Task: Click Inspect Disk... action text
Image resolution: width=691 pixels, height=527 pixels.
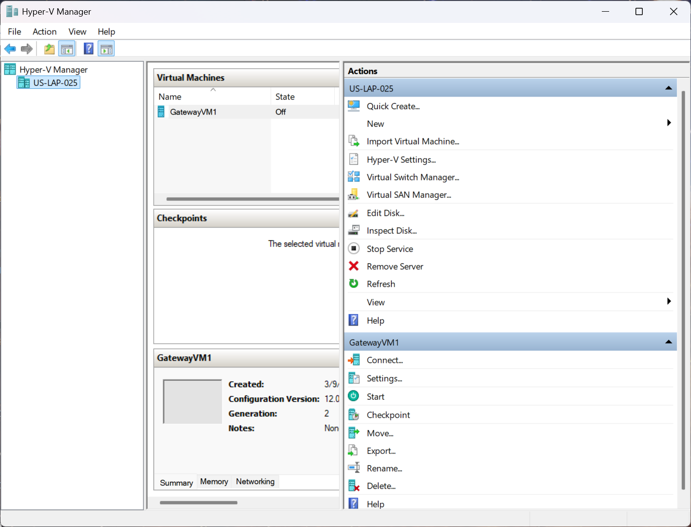Action: tap(392, 231)
